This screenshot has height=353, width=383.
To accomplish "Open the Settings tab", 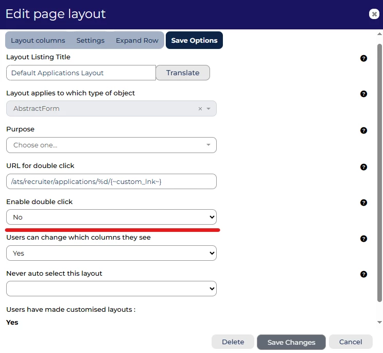I will click(x=91, y=40).
